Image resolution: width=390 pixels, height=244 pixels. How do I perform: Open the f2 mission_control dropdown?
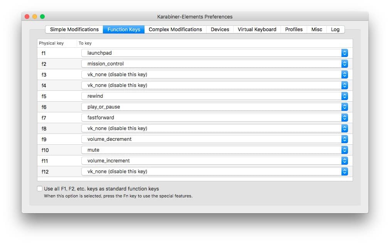[214, 64]
